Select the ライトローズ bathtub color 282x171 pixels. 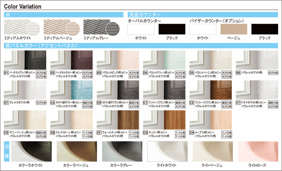(x=258, y=152)
